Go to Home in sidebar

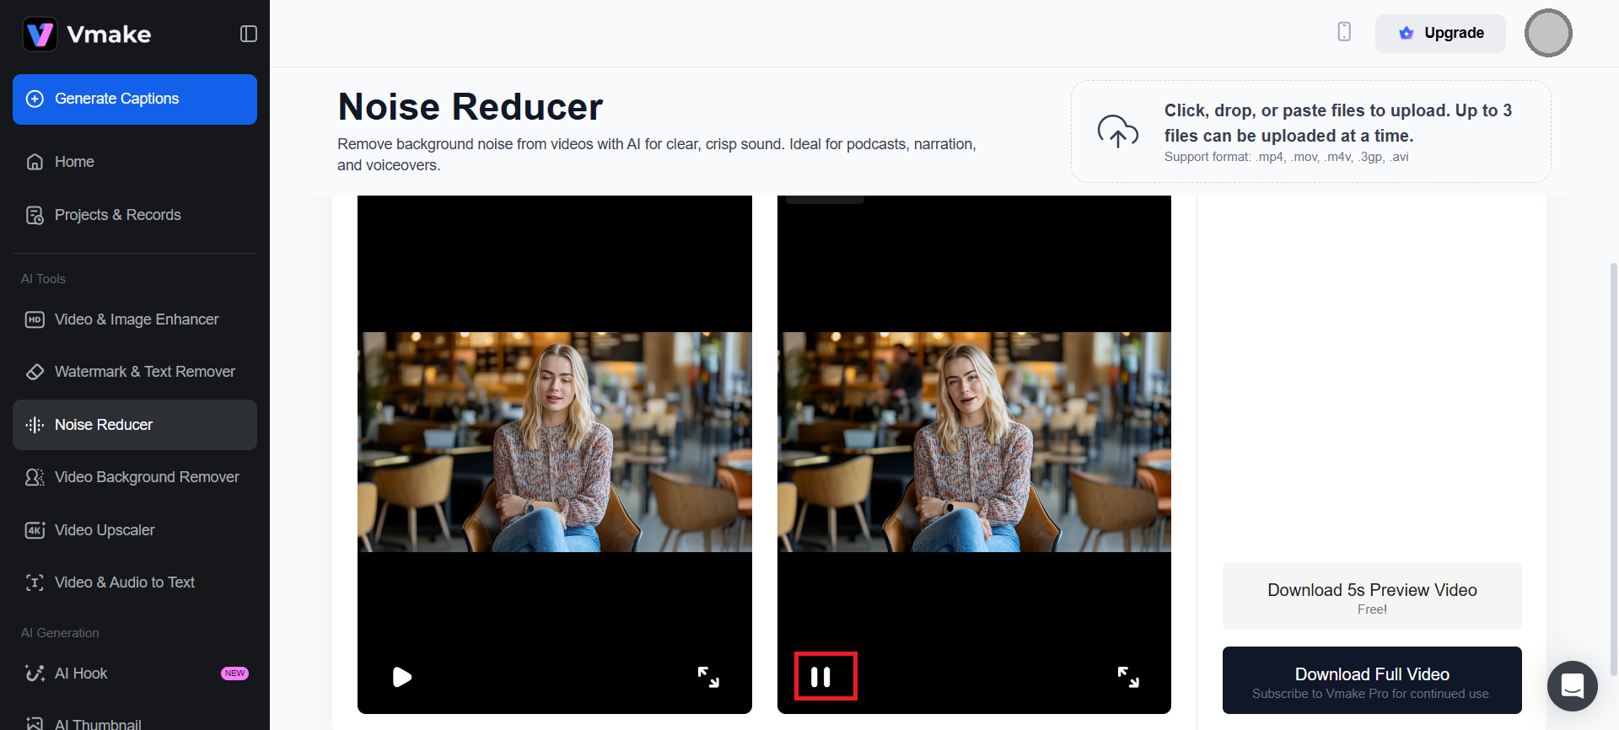pyautogui.click(x=74, y=162)
